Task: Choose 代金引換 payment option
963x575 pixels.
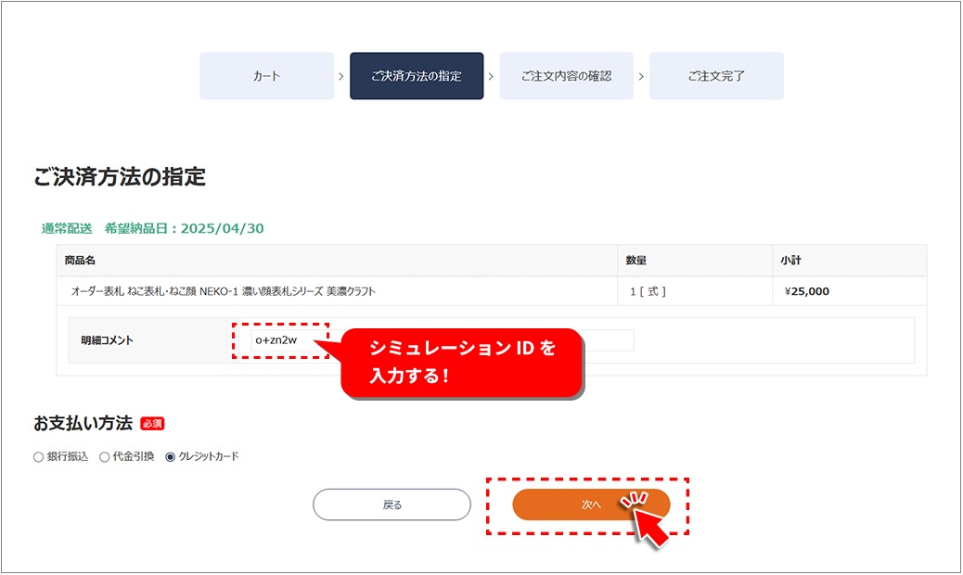Action: [x=105, y=457]
